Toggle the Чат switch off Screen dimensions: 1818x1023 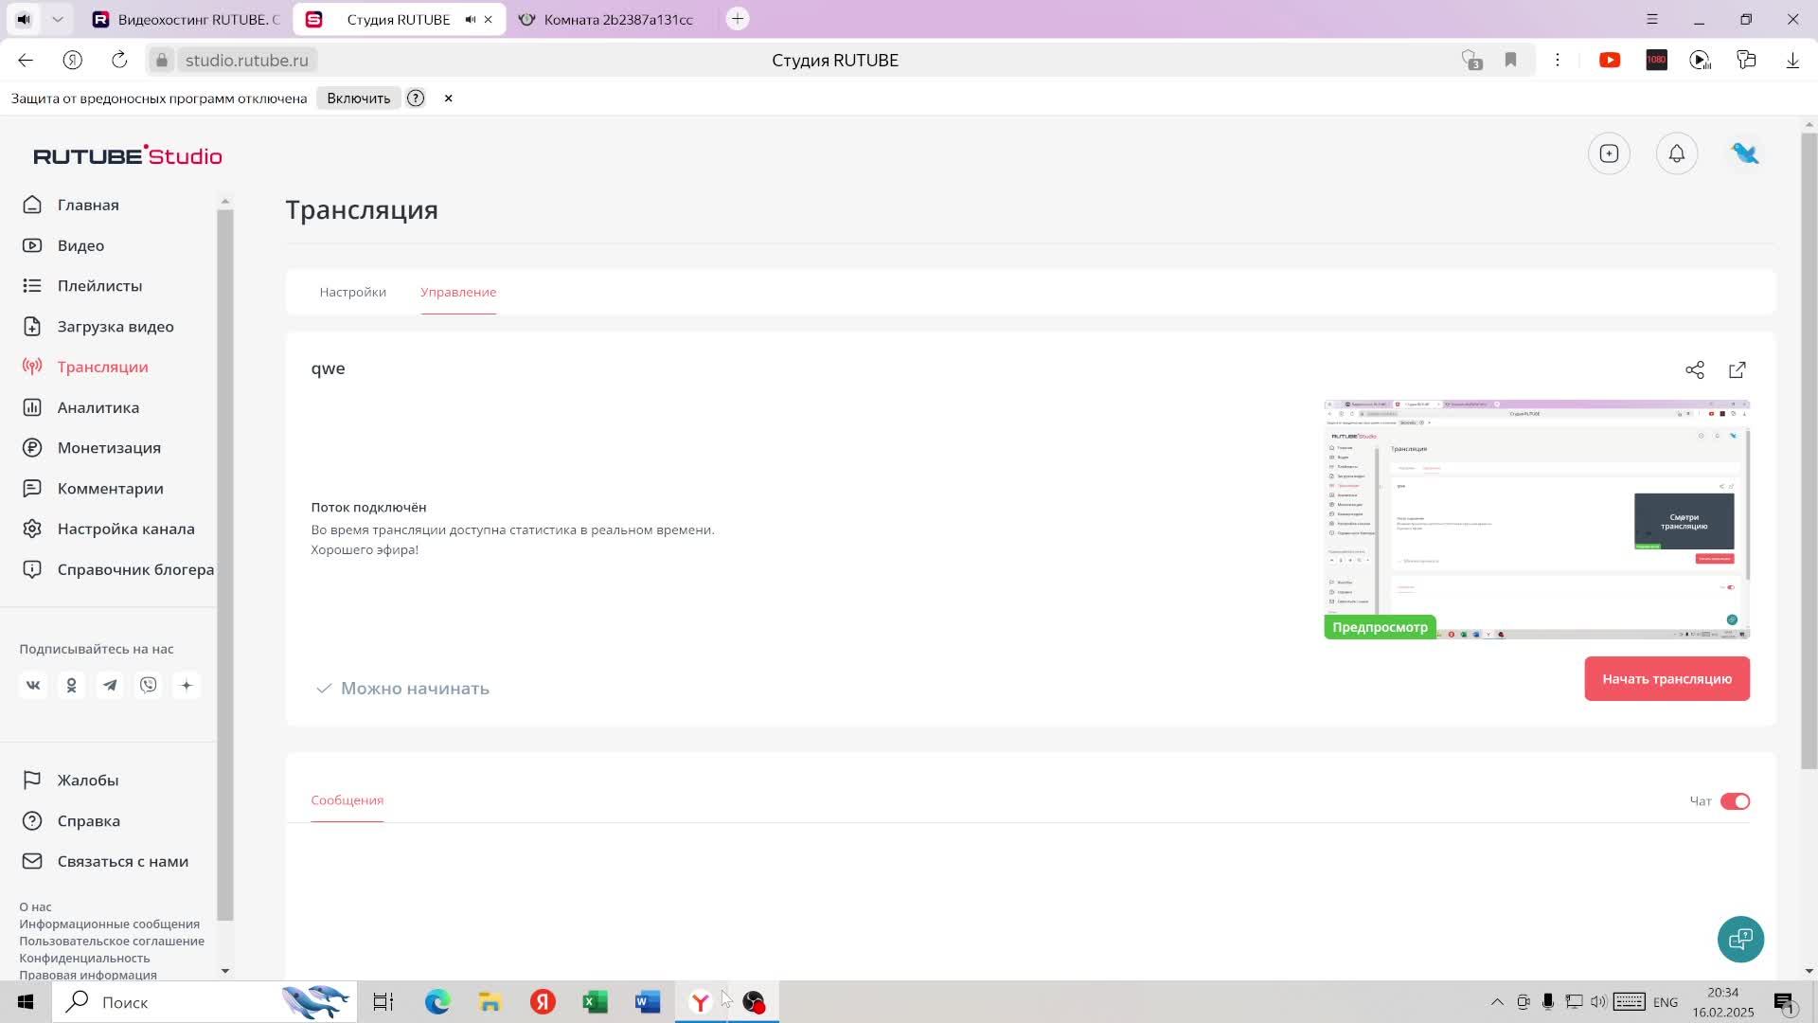[1735, 801]
